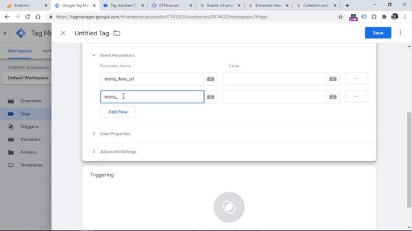Click the Triggers sidebar icon

click(x=11, y=126)
